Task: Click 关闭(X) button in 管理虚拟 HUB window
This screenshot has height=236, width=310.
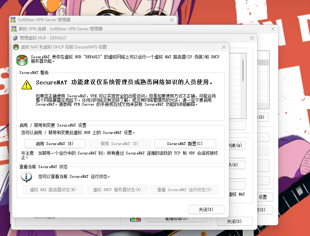Action: 235,221
